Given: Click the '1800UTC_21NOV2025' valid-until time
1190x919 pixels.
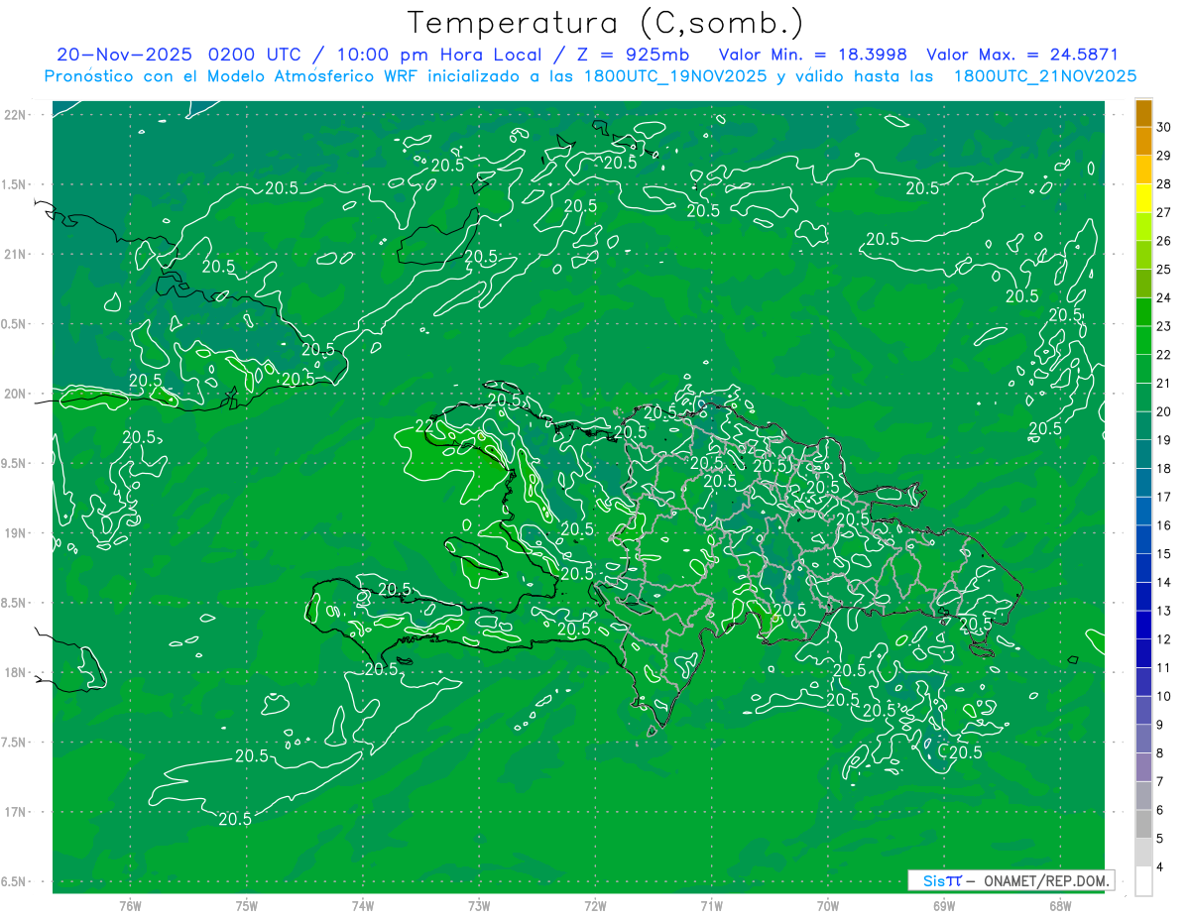Looking at the screenshot, I should click(1044, 76).
